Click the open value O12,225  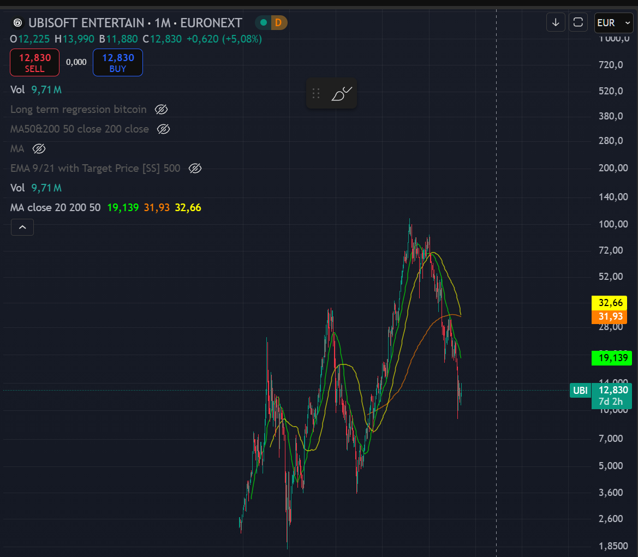point(29,39)
